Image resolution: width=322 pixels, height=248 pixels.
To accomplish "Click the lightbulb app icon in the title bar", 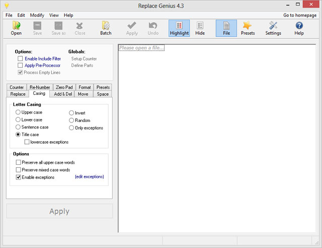I will point(7,6).
